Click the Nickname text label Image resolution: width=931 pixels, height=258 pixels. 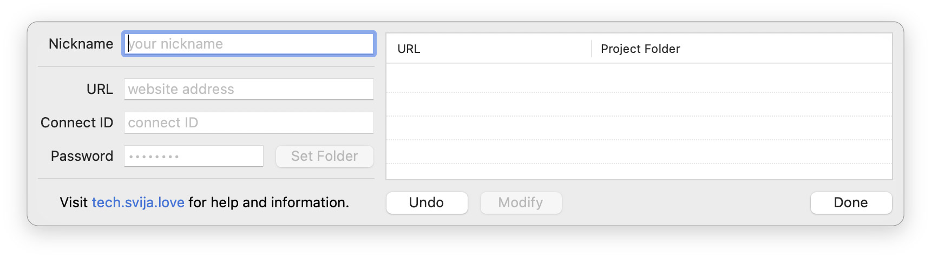tap(81, 44)
